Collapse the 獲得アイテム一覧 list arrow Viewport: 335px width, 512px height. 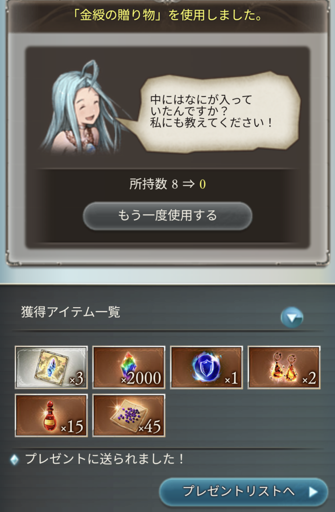pyautogui.click(x=292, y=318)
